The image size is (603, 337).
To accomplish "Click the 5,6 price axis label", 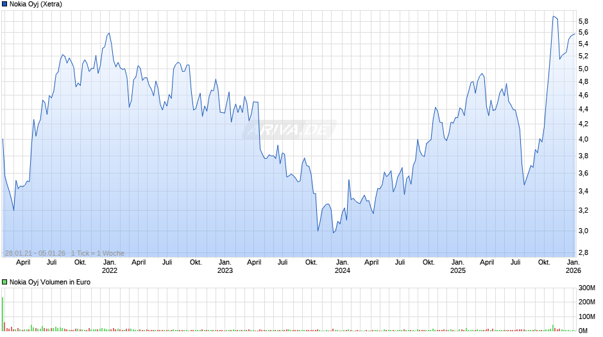I will (x=583, y=32).
